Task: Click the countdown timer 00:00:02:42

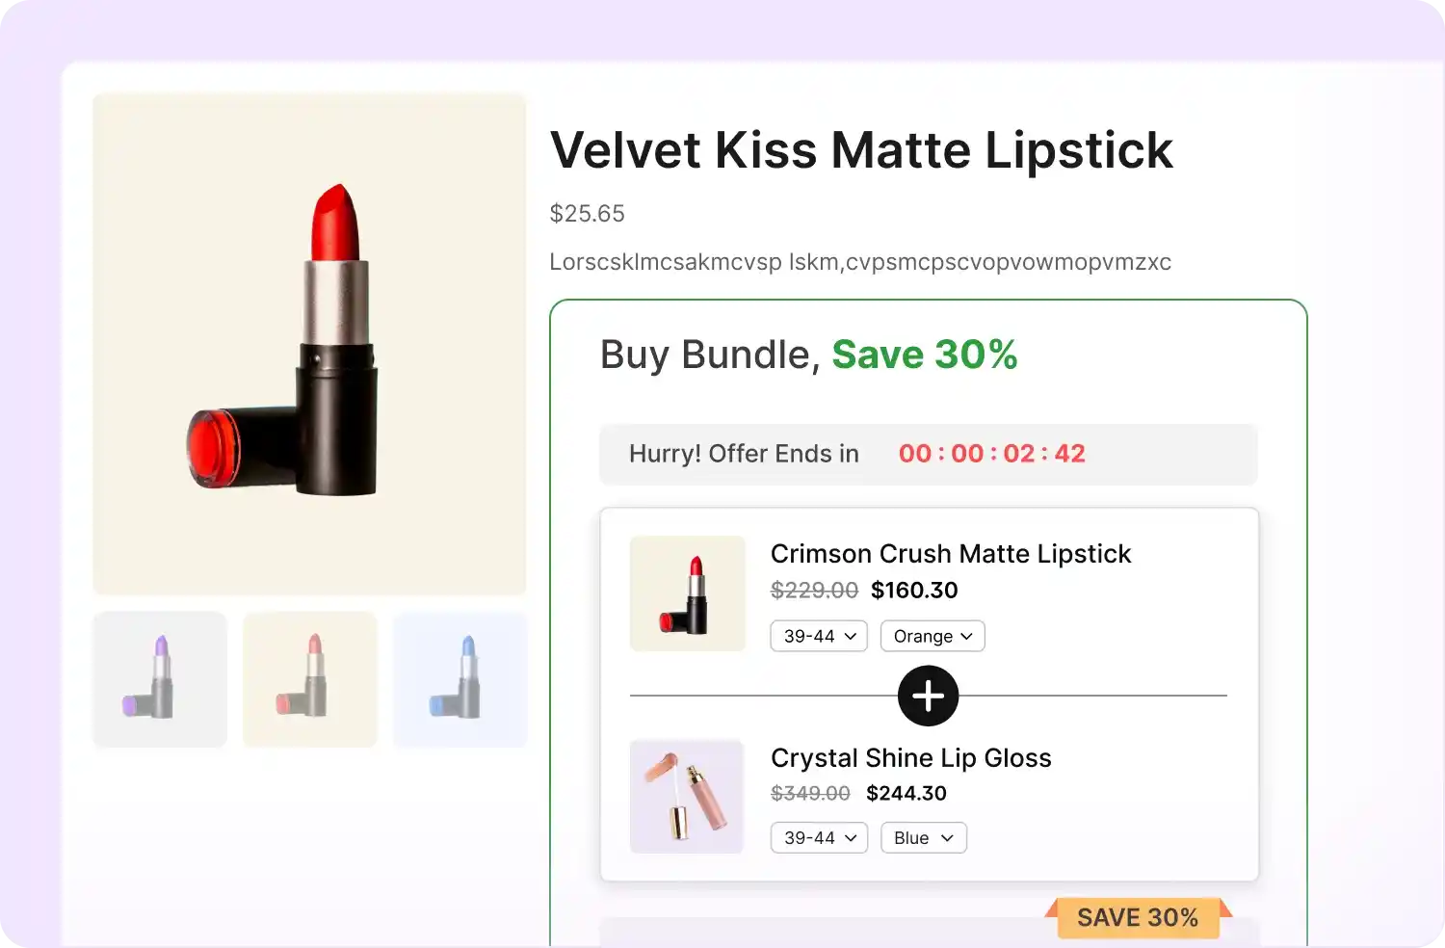Action: click(991, 454)
